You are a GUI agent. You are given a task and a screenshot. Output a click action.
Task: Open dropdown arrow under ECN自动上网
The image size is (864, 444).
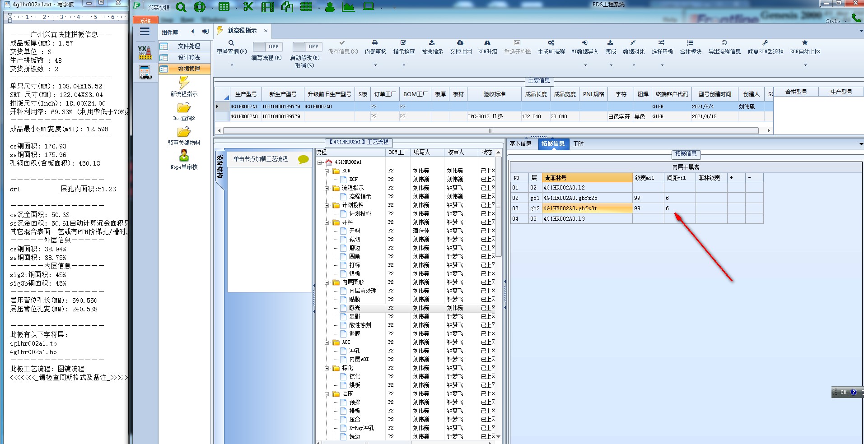tap(805, 65)
